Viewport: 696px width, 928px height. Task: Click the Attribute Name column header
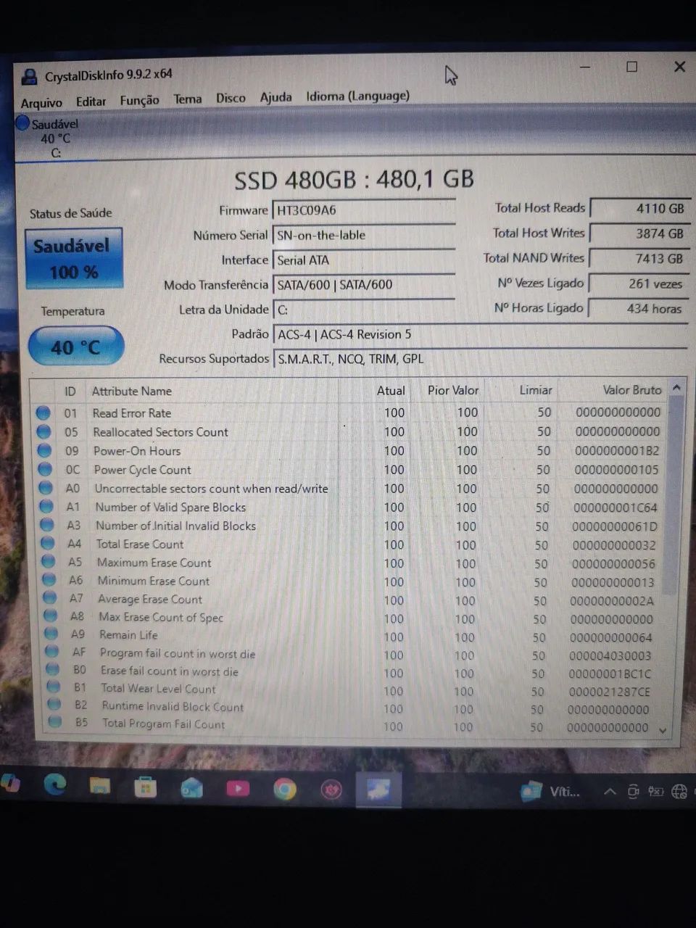point(132,391)
